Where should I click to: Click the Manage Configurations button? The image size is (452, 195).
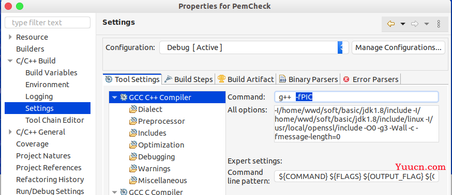(x=398, y=47)
